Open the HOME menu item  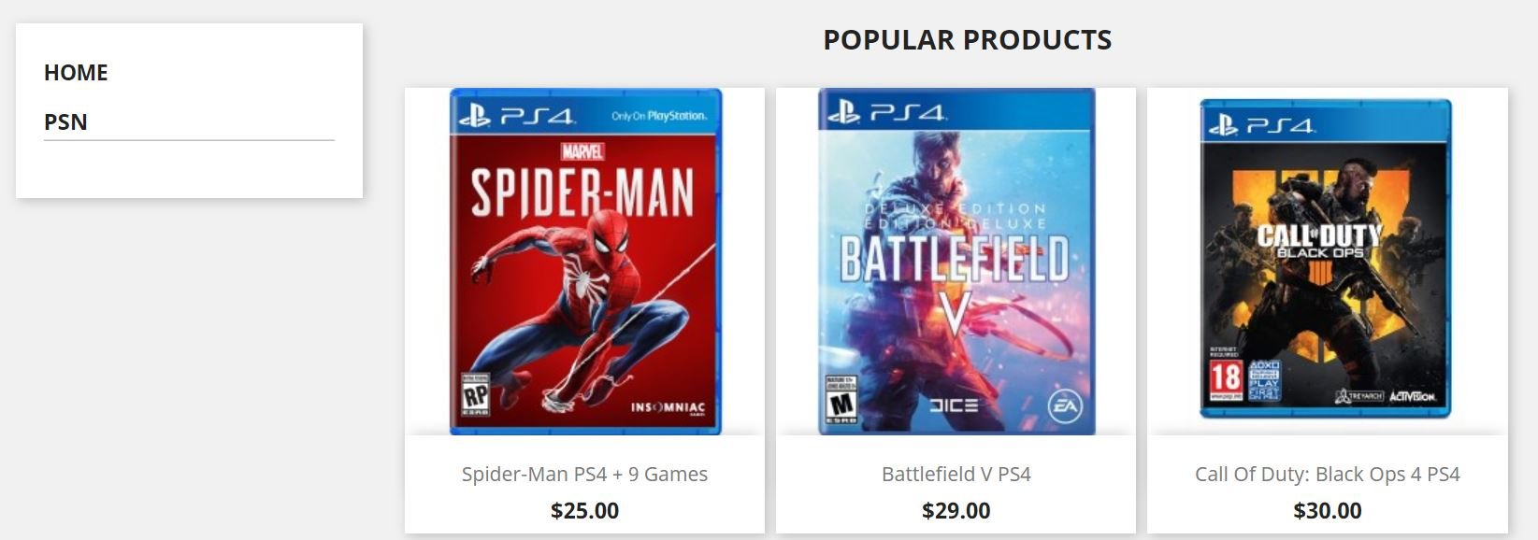[76, 73]
